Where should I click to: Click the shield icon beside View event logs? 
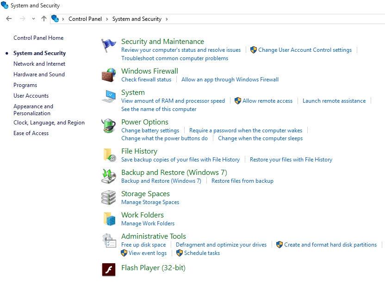coord(124,253)
